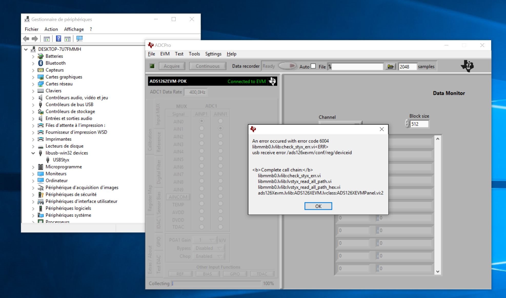Image resolution: width=506 pixels, height=298 pixels.
Task: Click OK in the error dialog
Action: click(318, 206)
